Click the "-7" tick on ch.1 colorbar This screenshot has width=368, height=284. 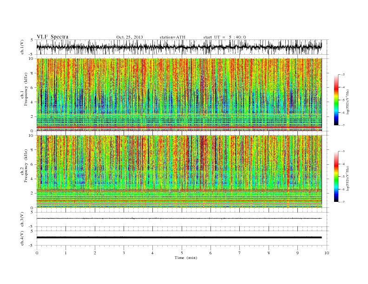click(x=342, y=125)
